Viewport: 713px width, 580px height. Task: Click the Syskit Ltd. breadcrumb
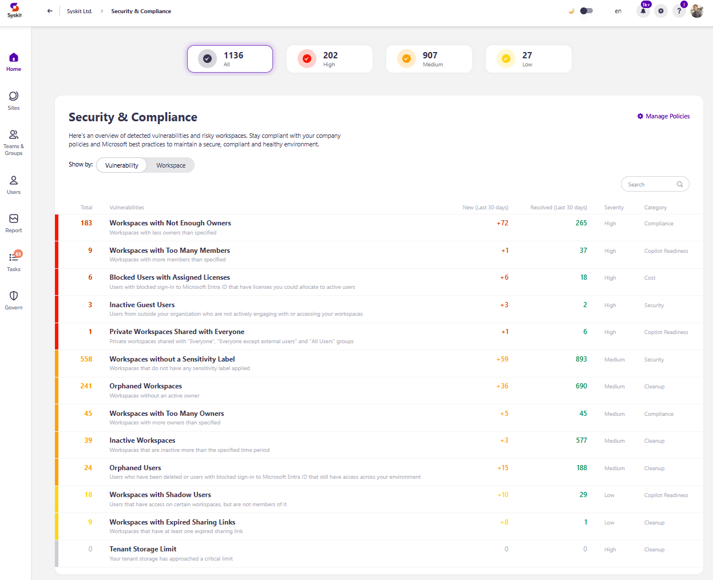pos(80,11)
